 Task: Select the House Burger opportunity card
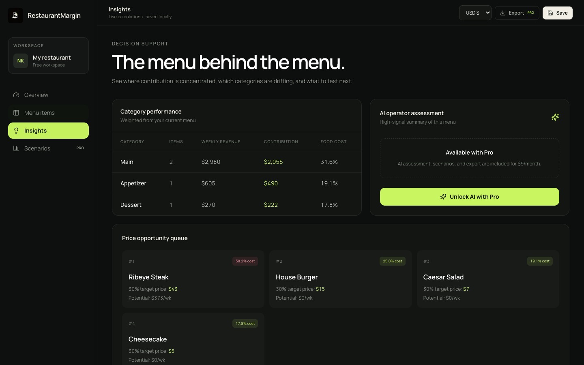[341, 279]
